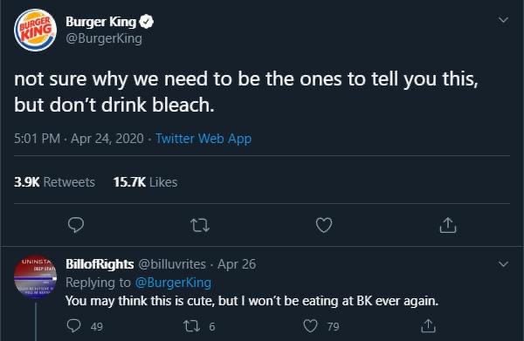Like the BillofRights reply with 79 likes
524x341 pixels.
click(x=310, y=326)
